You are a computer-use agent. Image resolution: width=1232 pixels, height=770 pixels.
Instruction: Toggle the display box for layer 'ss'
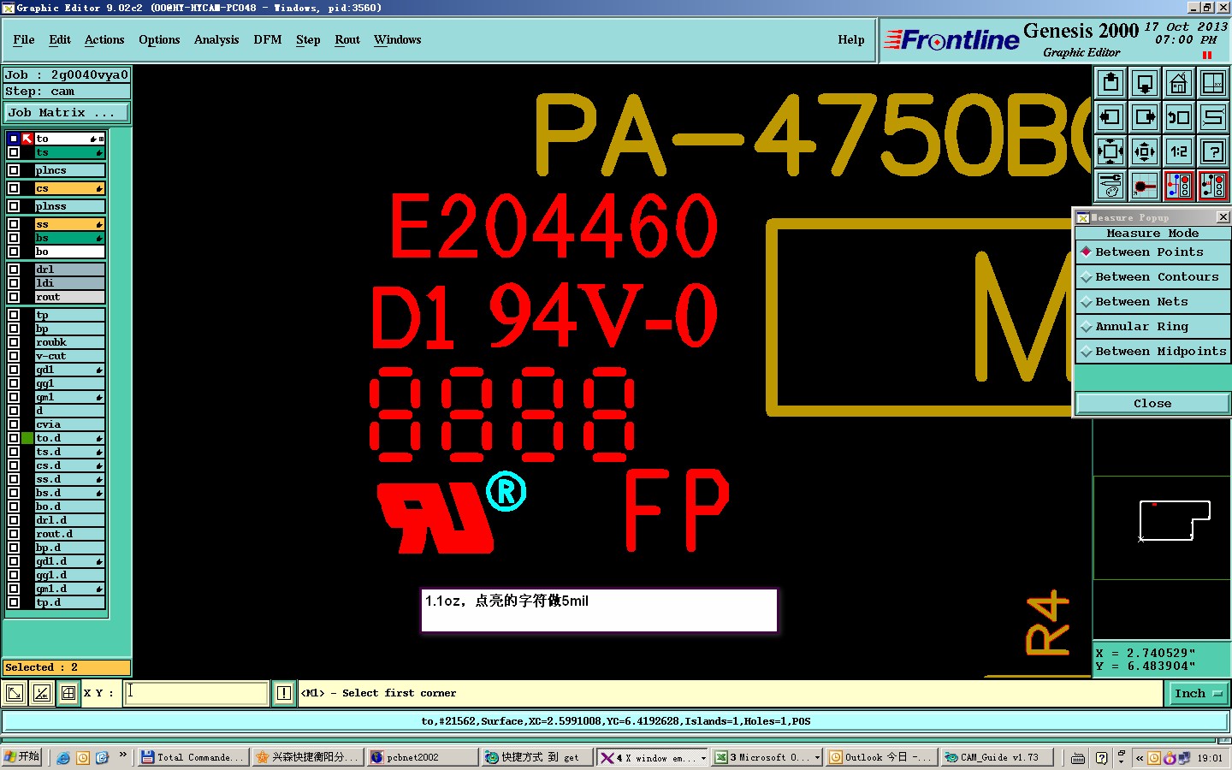(14, 224)
